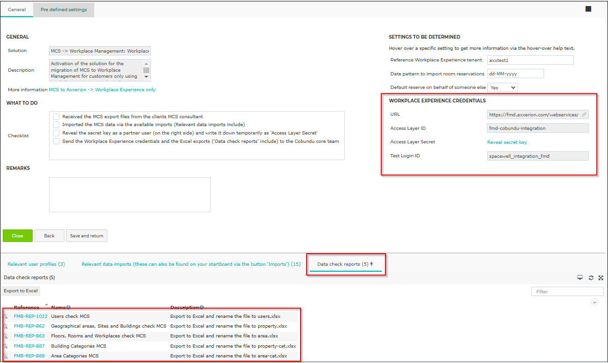The width and height of the screenshot is (608, 363).
Task: Click the Reveal secret key link
Action: 507,142
